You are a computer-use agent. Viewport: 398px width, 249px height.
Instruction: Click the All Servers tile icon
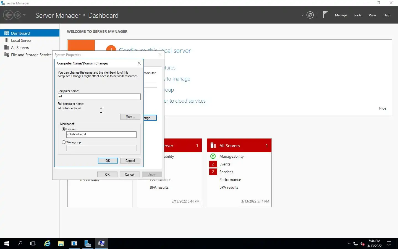pos(213,146)
